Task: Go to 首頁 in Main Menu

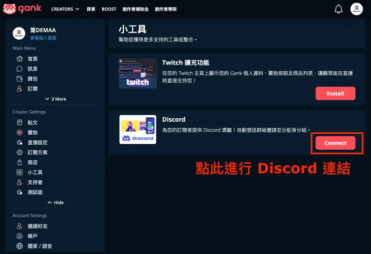Action: [33, 59]
